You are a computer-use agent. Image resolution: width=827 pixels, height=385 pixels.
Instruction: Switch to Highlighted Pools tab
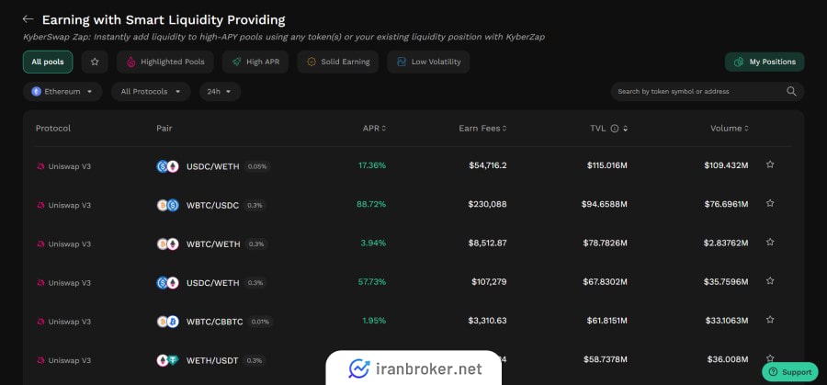click(x=166, y=62)
